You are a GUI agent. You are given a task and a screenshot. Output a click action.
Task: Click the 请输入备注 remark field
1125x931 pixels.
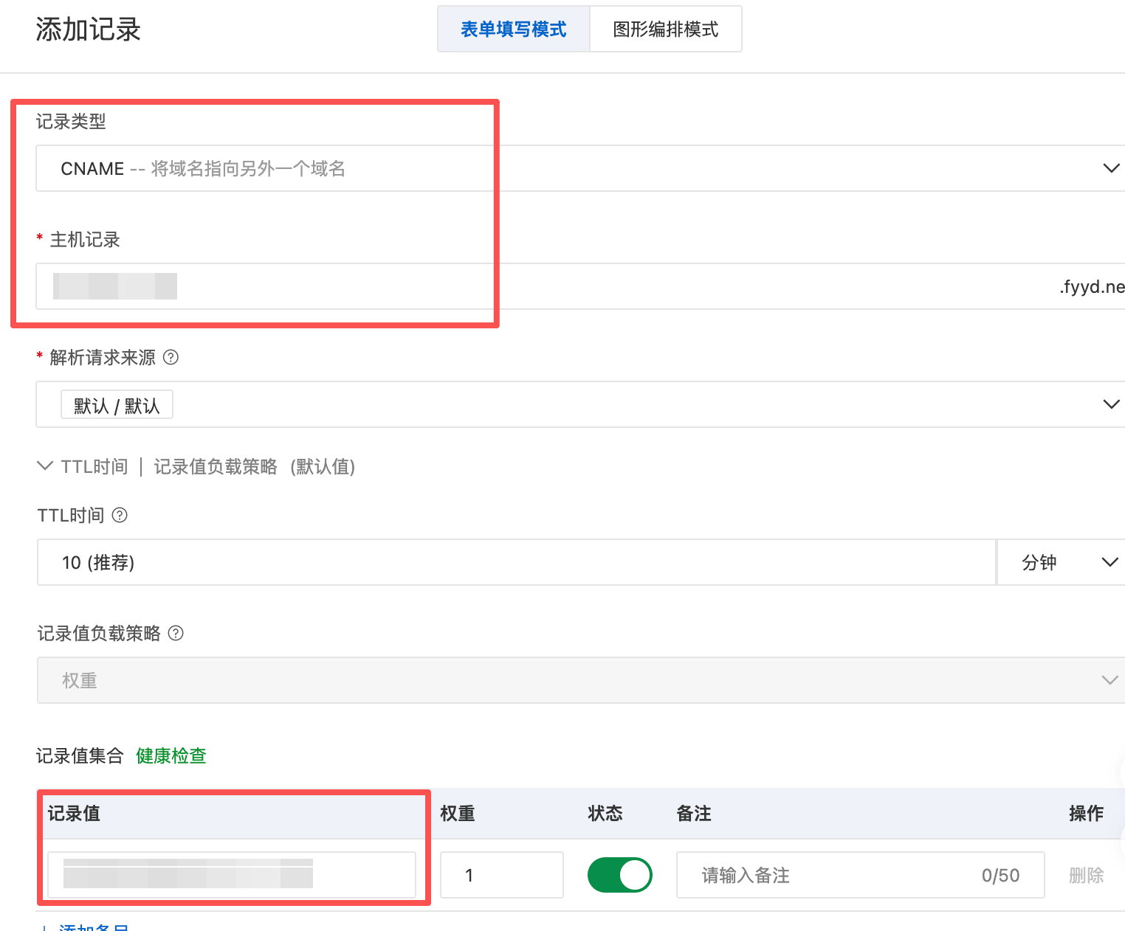click(860, 875)
